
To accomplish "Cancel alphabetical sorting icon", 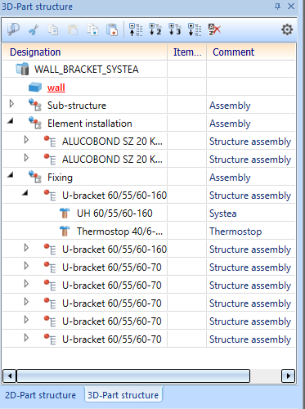I will pyautogui.click(x=214, y=29).
